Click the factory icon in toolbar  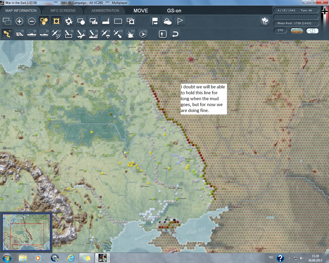click(106, 21)
